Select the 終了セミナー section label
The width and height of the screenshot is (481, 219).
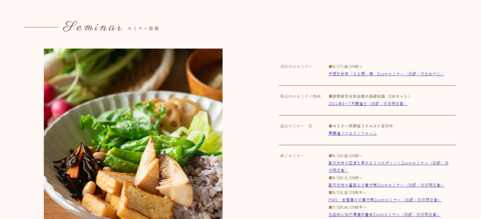pyautogui.click(x=292, y=156)
